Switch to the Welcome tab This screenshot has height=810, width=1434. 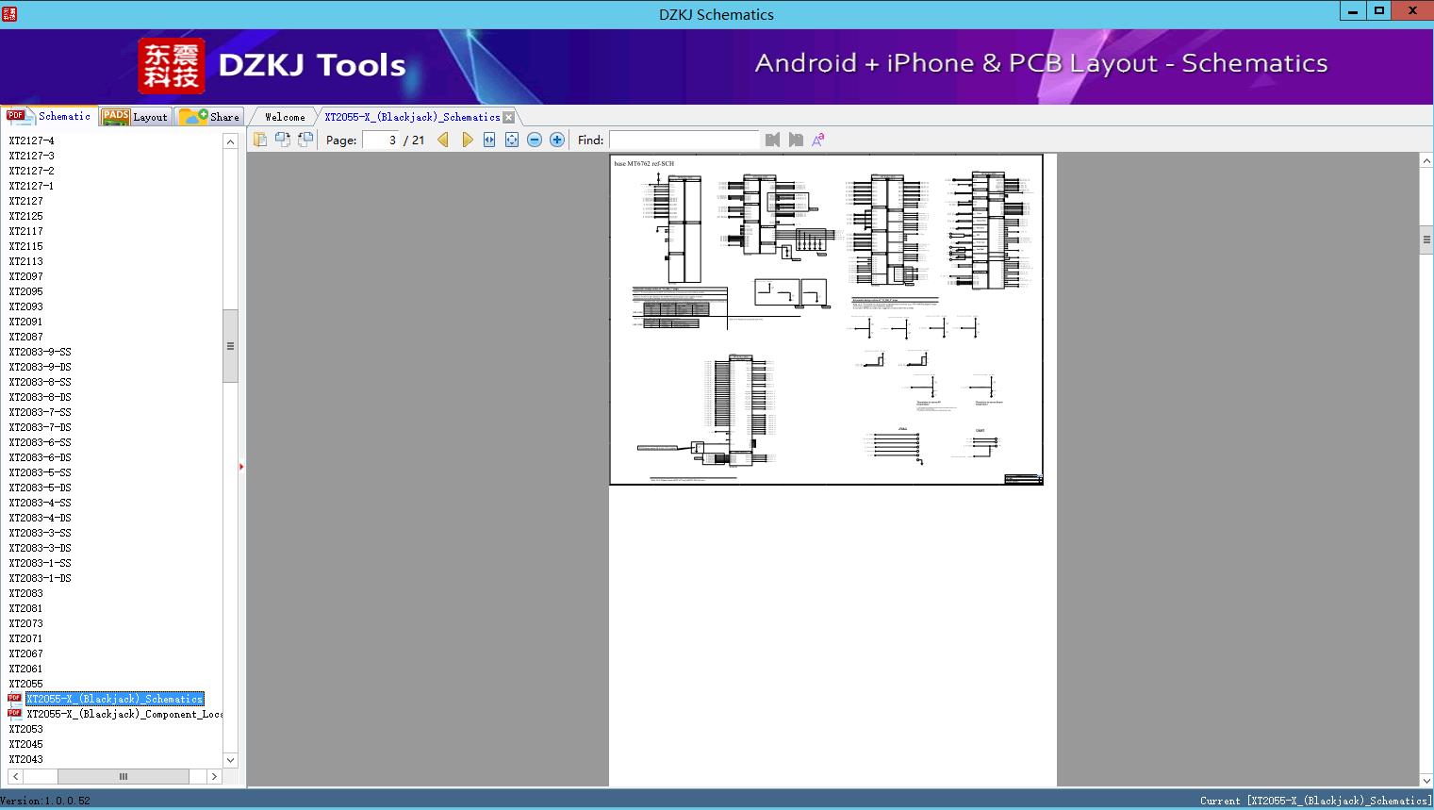pyautogui.click(x=285, y=117)
